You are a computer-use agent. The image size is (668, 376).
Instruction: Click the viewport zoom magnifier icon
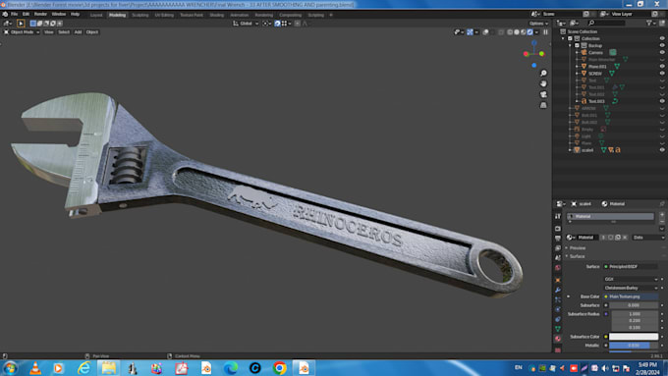pyautogui.click(x=543, y=74)
